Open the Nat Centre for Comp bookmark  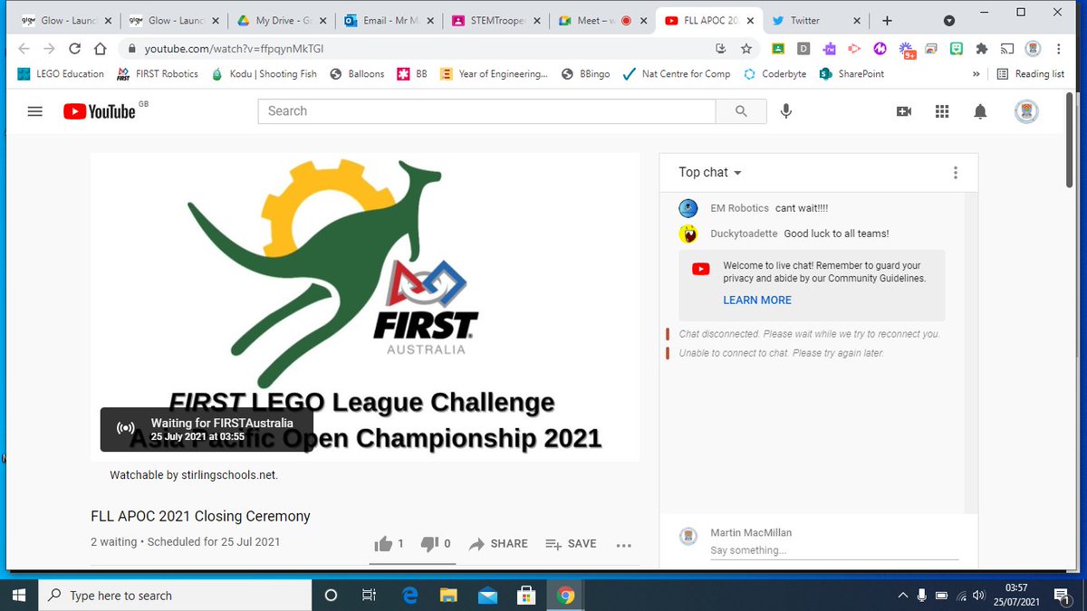pyautogui.click(x=677, y=74)
